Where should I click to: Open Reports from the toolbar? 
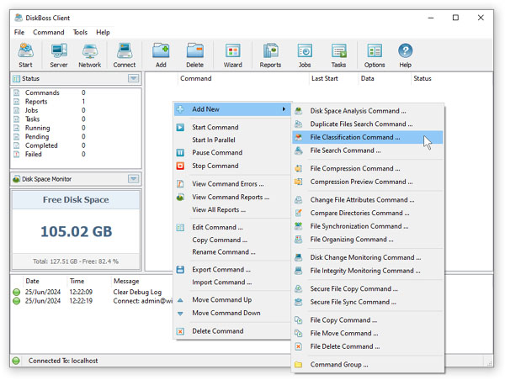pyautogui.click(x=270, y=55)
